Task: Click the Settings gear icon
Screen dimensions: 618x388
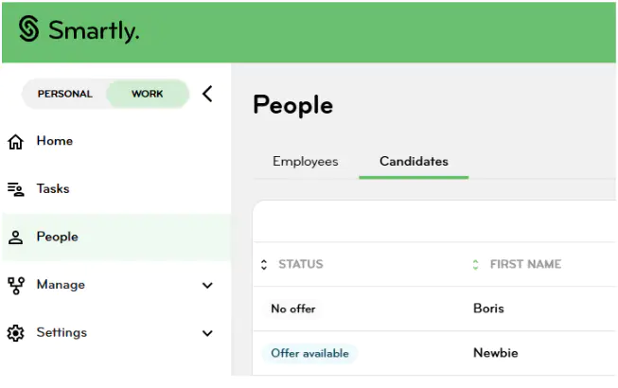Action: (16, 333)
